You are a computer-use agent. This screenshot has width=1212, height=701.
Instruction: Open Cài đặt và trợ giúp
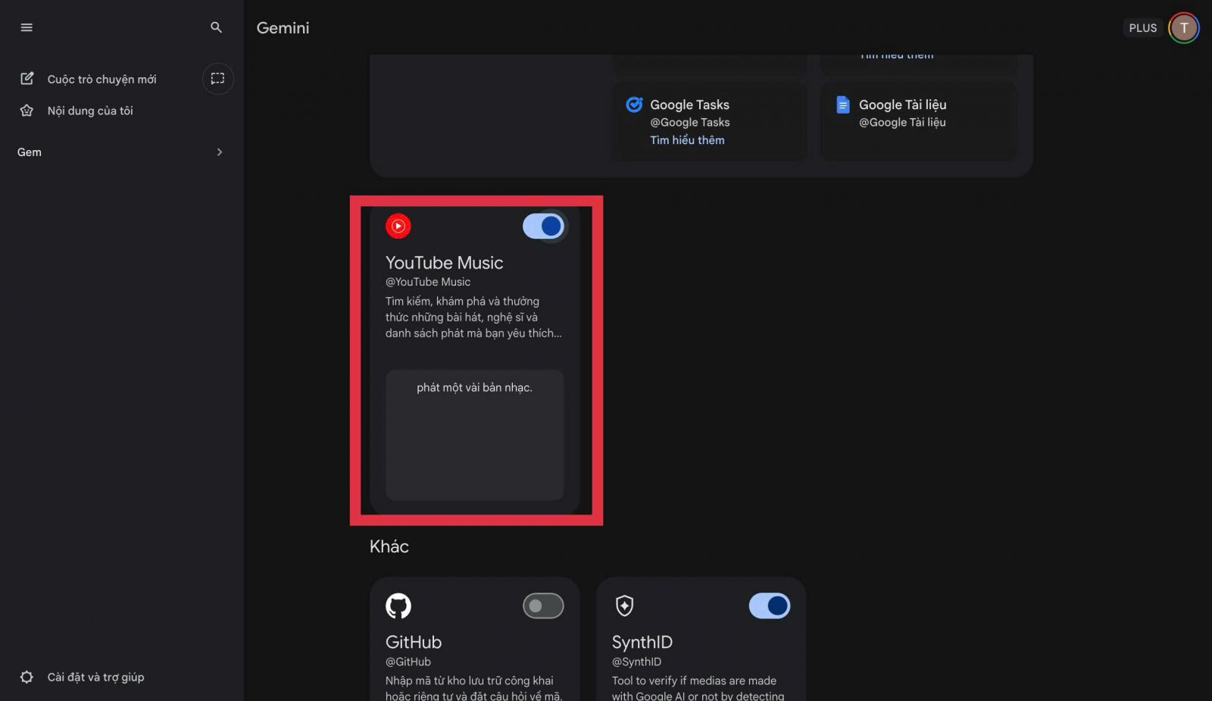coord(95,678)
